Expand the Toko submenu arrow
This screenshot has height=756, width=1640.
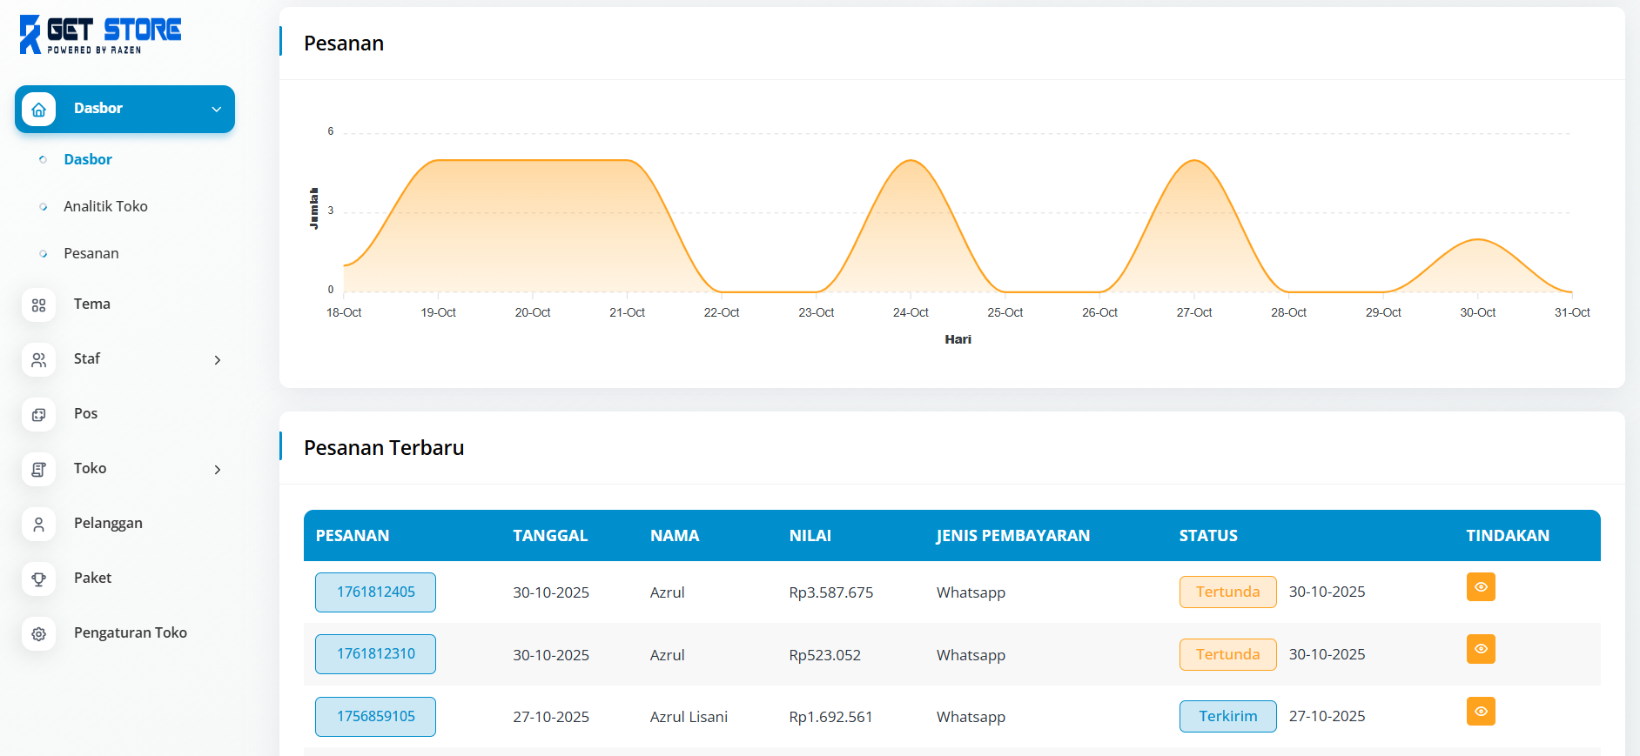[218, 470]
